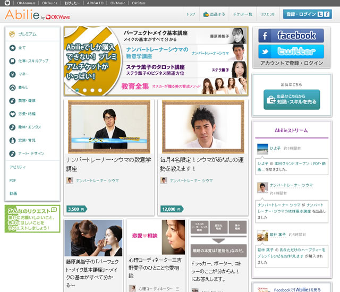Viewport: 340px width, 292px height.
Task: Click the 登録・ログイン button text
Action: click(301, 14)
